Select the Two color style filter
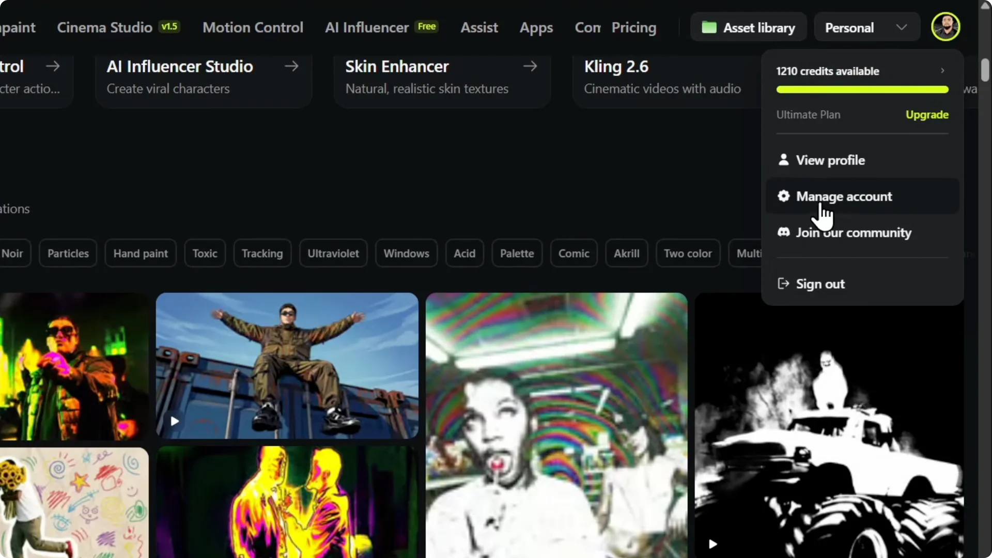 tap(687, 253)
